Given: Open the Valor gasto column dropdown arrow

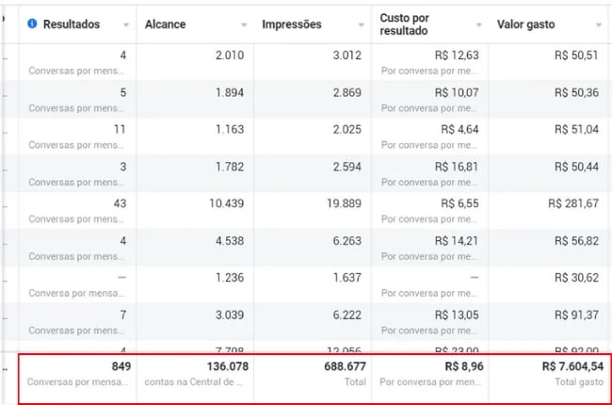Looking at the screenshot, I should (x=599, y=25).
